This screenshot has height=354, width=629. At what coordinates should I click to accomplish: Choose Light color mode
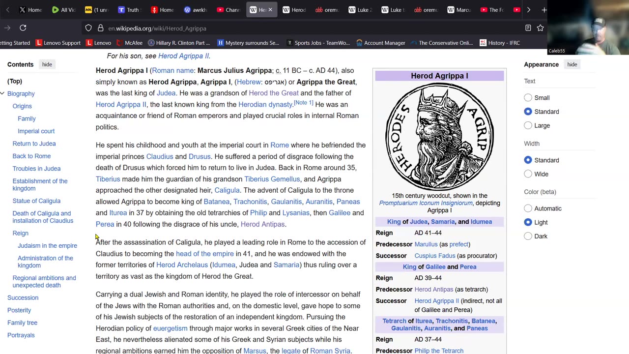[x=528, y=222]
